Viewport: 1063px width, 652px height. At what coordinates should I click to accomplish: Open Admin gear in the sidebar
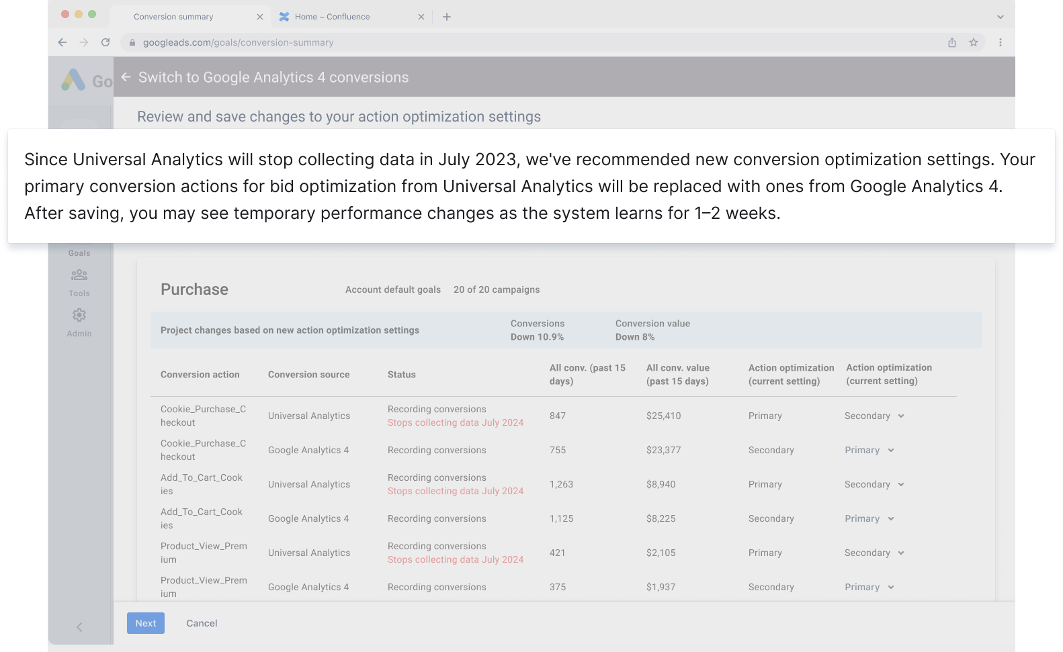point(79,323)
